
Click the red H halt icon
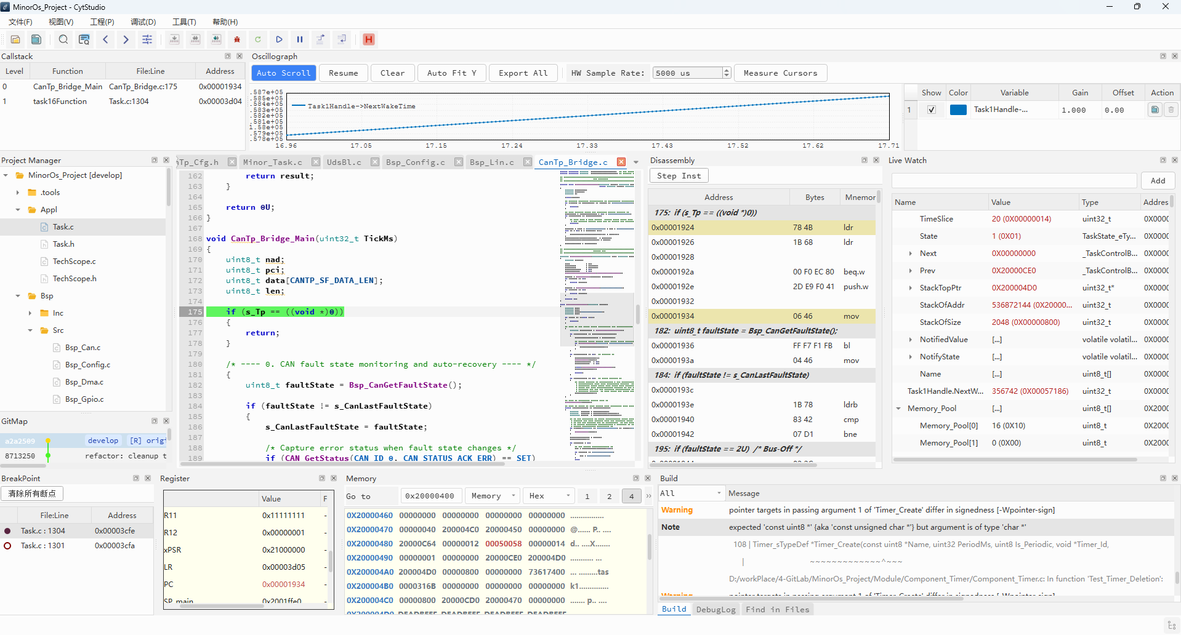pyautogui.click(x=369, y=39)
